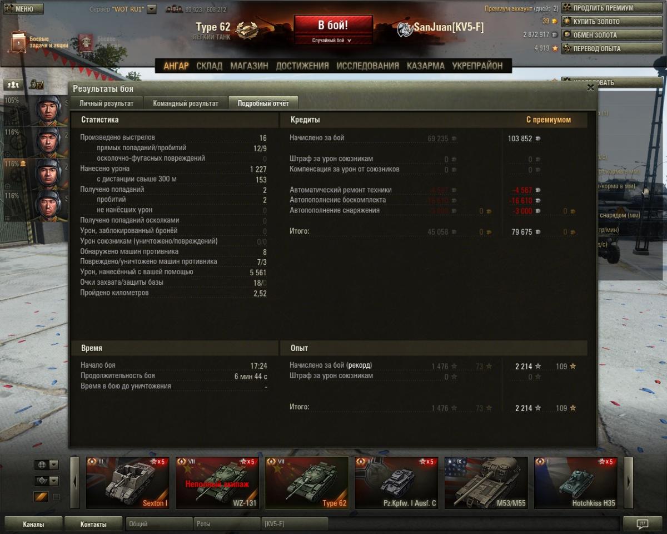This screenshot has height=534, width=667.
Task: Move tank carousel left with arrow
Action: (75, 482)
